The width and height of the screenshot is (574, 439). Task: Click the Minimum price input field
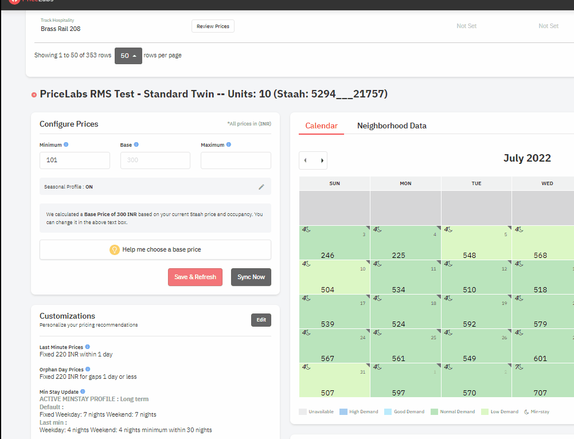75,160
